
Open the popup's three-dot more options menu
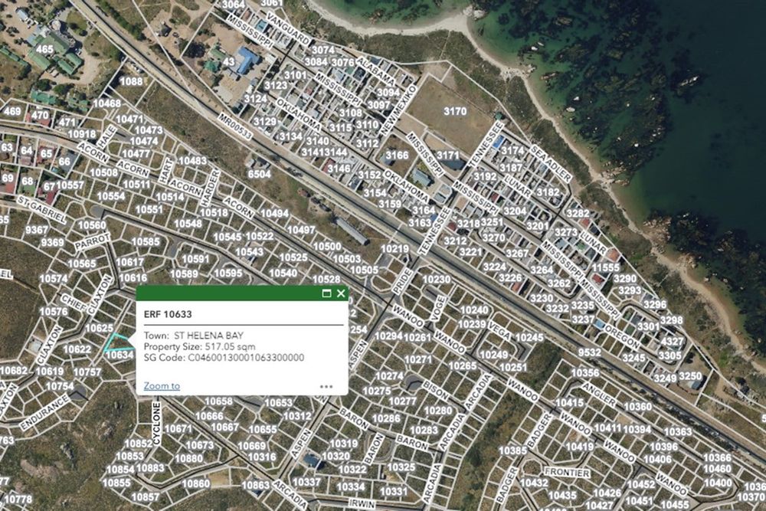[326, 386]
